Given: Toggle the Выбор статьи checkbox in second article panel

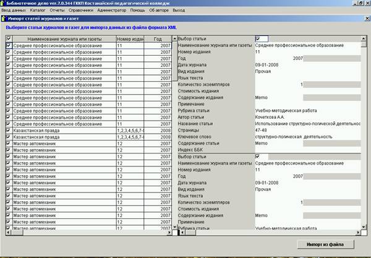Looking at the screenshot, I should pos(257,156).
